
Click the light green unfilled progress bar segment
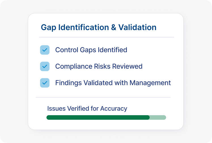pos(158,117)
